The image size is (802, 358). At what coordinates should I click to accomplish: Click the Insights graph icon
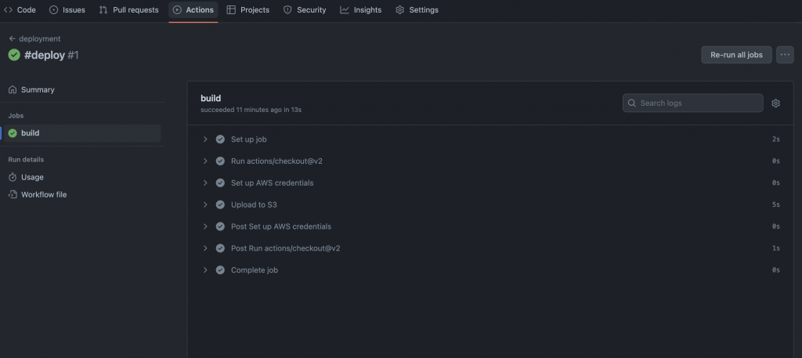(x=345, y=9)
